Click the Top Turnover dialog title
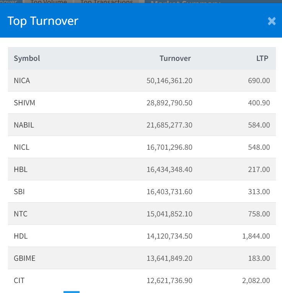Image resolution: width=282 pixels, height=293 pixels. pyautogui.click(x=43, y=21)
